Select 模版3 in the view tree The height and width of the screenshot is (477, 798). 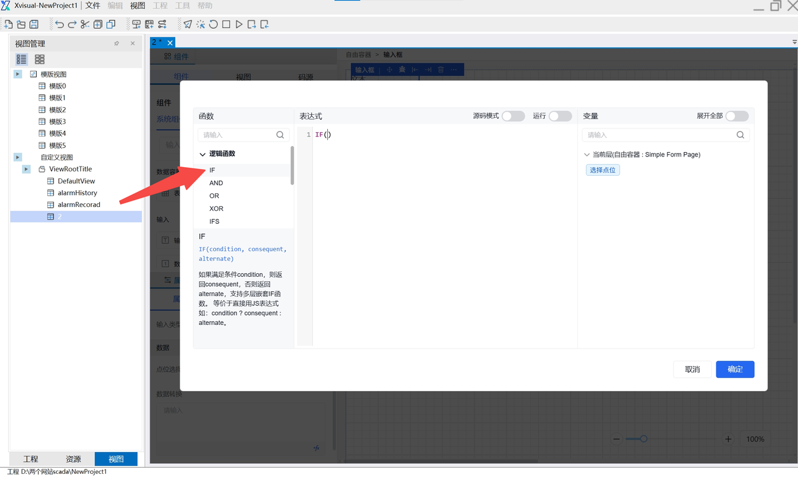(57, 122)
